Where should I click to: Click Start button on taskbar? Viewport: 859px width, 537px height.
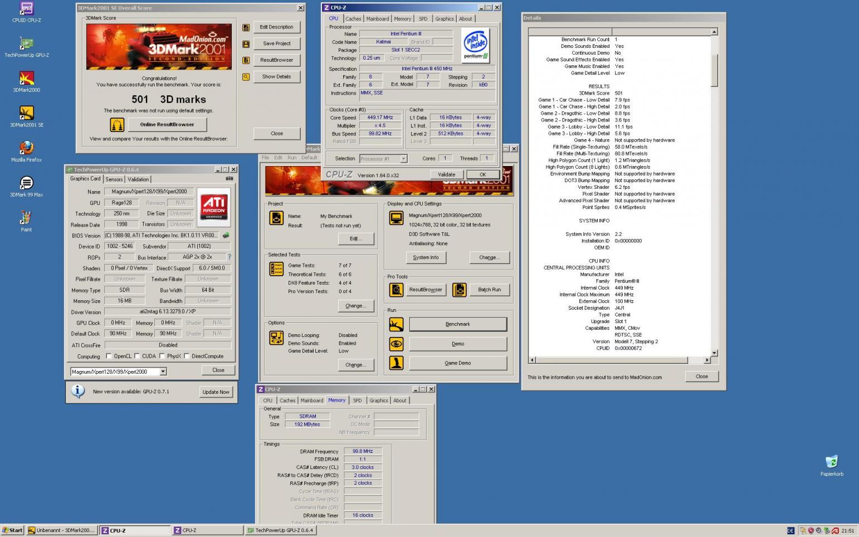[12, 530]
